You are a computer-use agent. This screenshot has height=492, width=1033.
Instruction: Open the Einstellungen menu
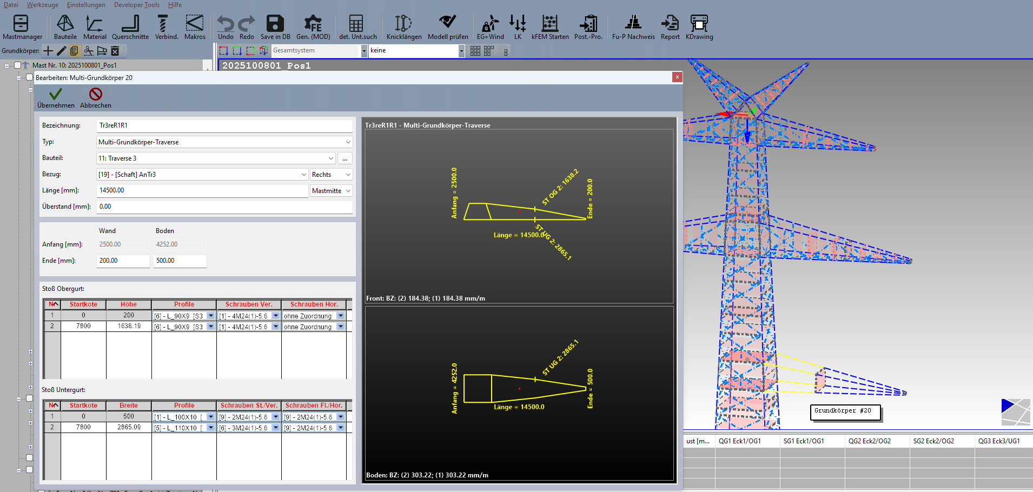pyautogui.click(x=86, y=5)
